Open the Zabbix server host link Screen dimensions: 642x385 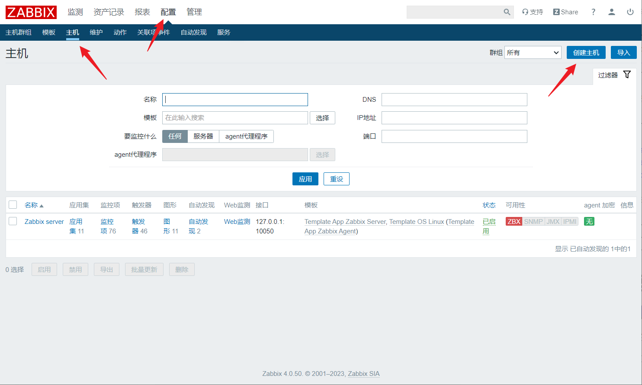[44, 221]
